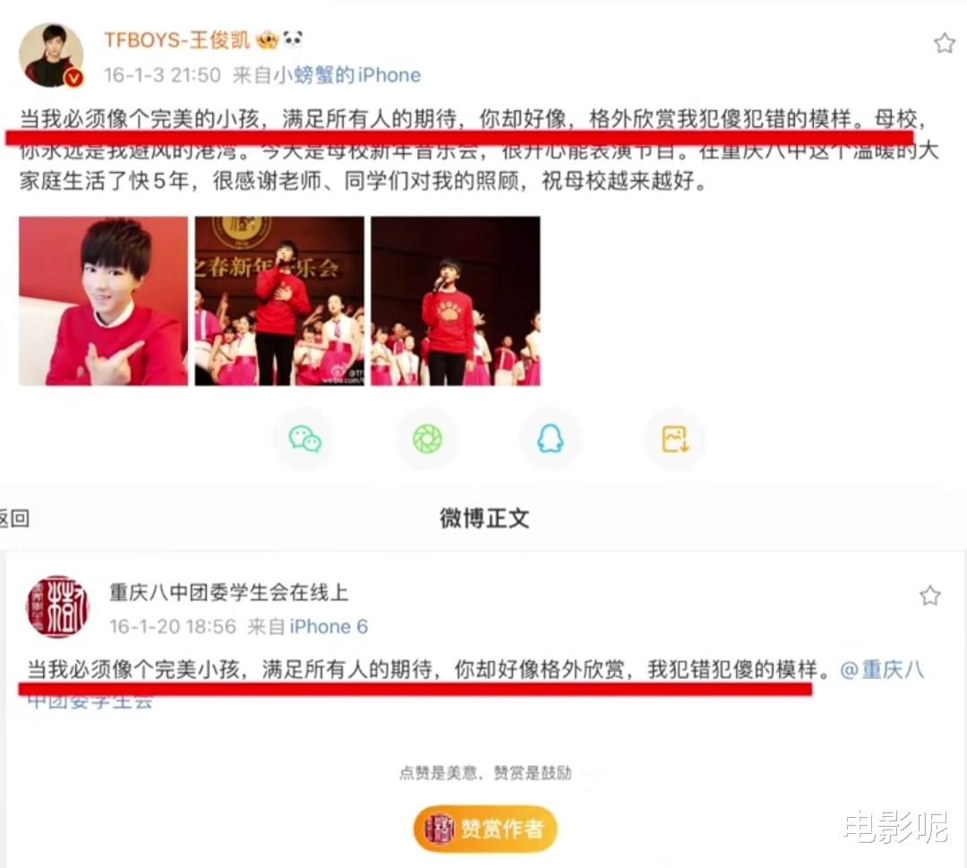Open the TFBOYS-王俊凯 username link

coord(177,40)
